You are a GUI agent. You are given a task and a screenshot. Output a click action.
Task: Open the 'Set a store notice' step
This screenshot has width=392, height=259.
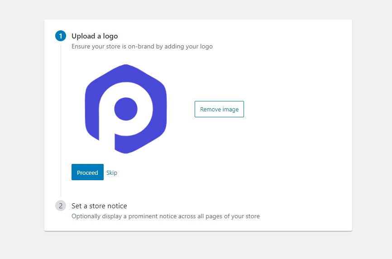99,206
